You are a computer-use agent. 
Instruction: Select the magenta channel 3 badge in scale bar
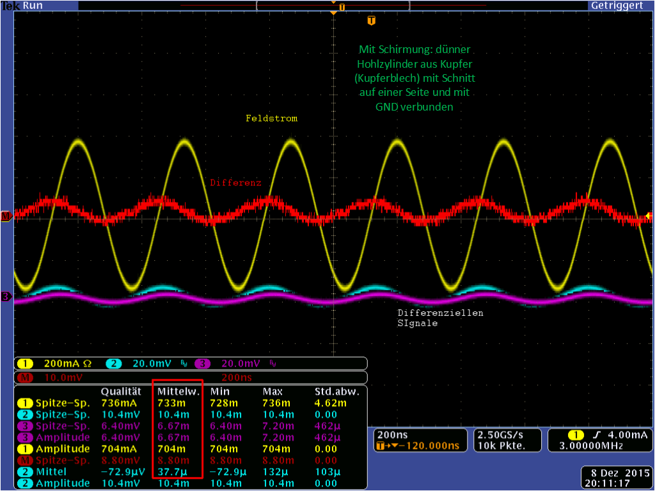202,364
